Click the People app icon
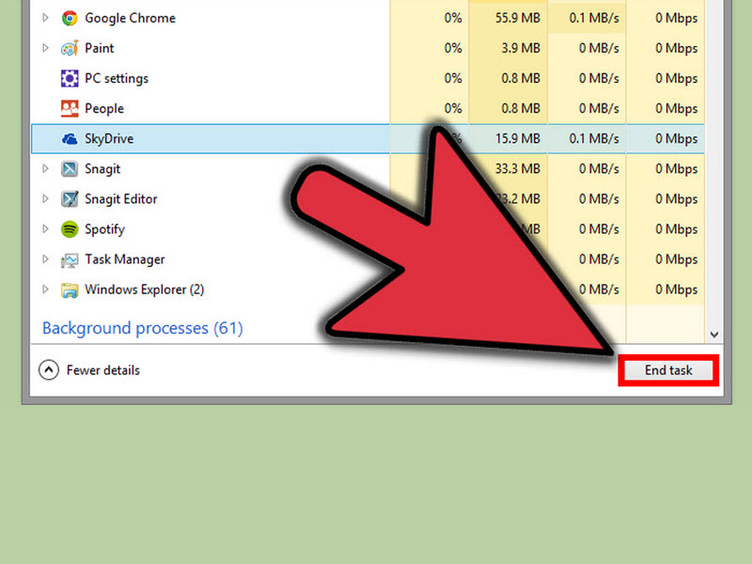752x564 pixels. pyautogui.click(x=70, y=108)
